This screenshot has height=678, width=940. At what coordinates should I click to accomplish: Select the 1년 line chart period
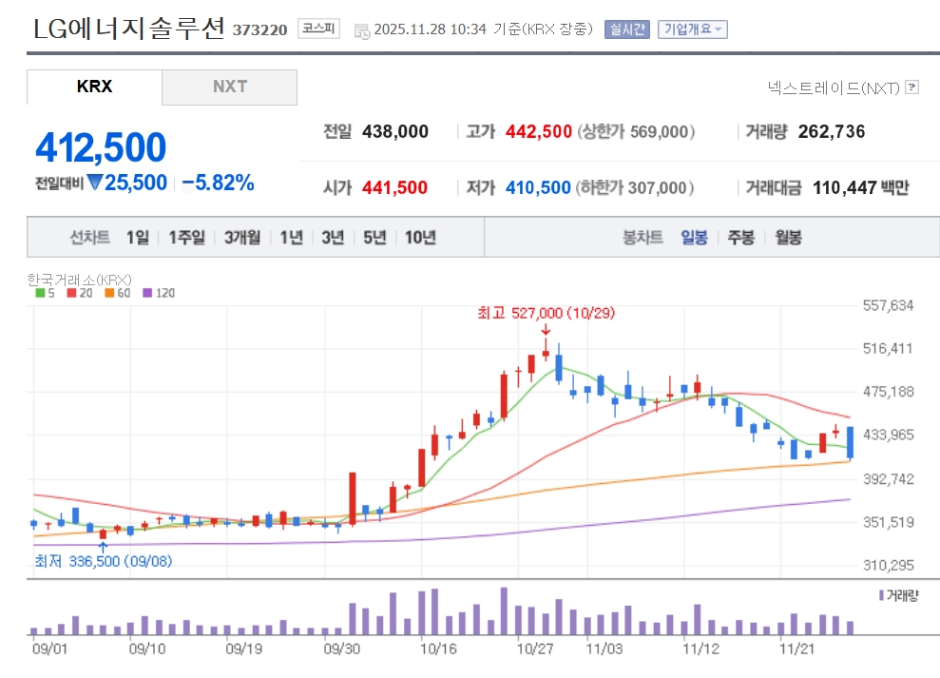(x=292, y=238)
